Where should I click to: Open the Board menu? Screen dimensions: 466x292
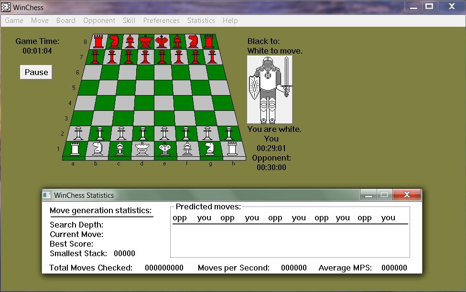point(65,21)
